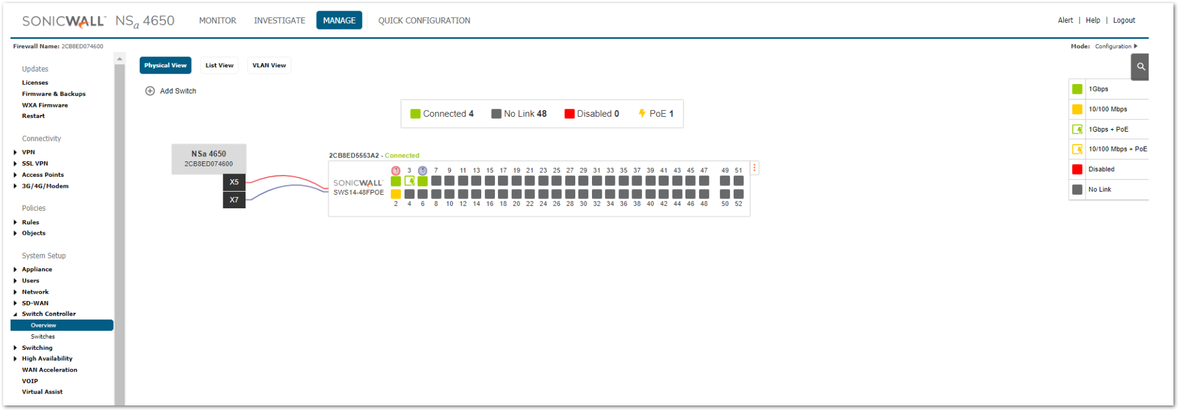Click the Mode Configuration arrow
Image resolution: width=1179 pixels, height=411 pixels.
pos(1136,46)
